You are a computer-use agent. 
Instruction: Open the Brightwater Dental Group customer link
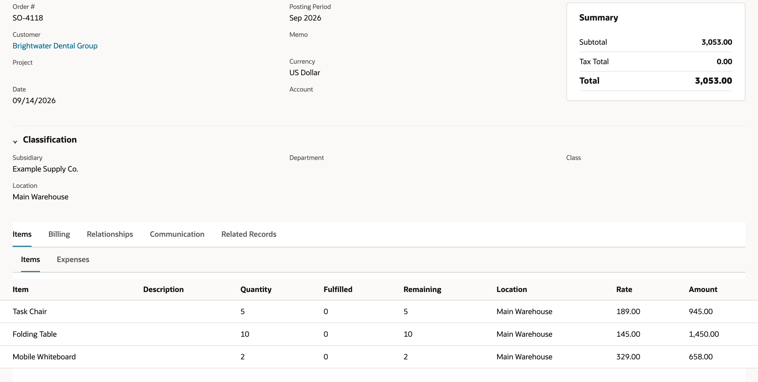tap(55, 46)
